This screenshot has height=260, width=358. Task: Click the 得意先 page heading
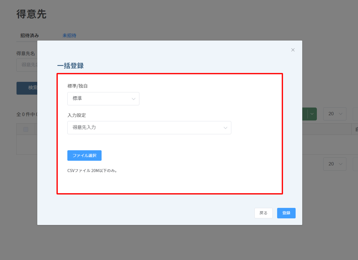31,14
